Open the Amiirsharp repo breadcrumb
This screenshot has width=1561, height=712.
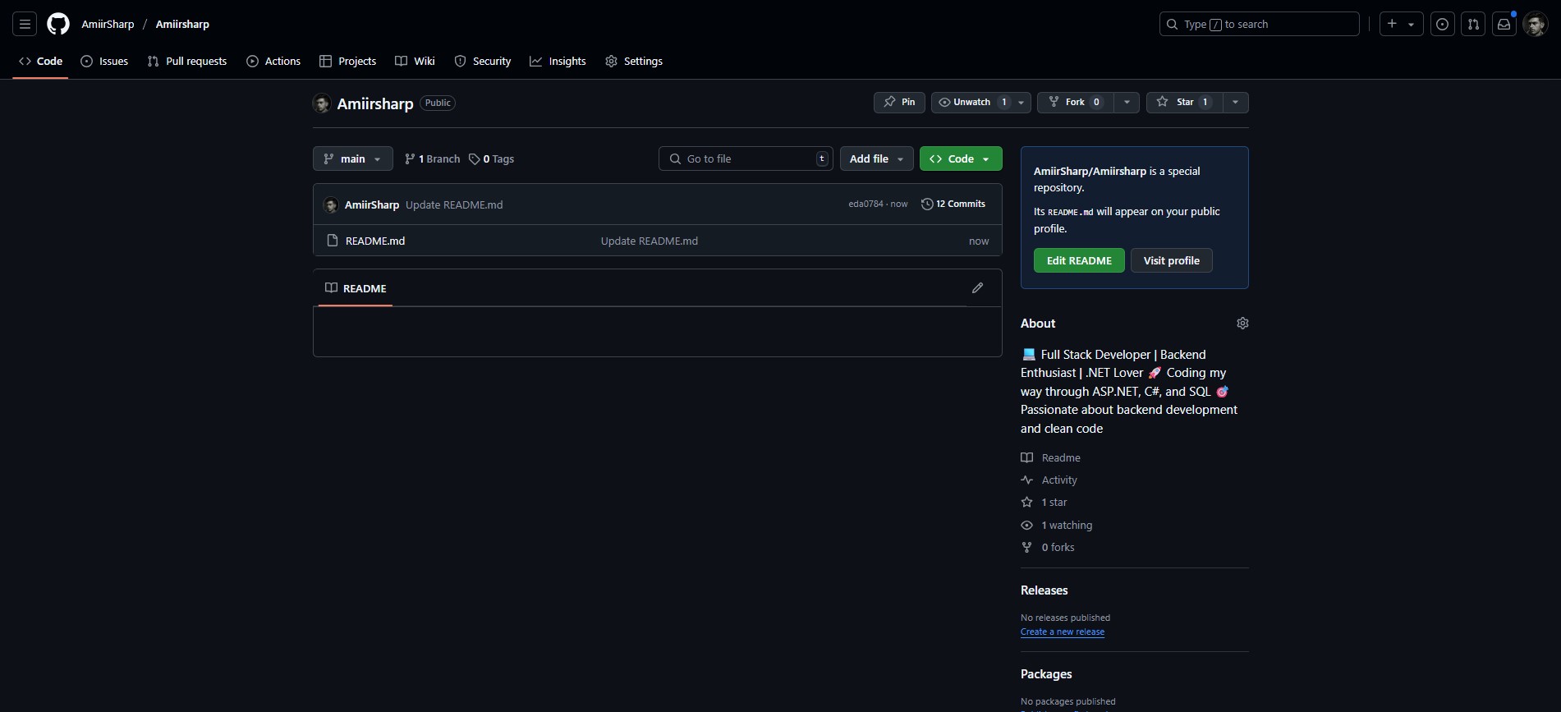(182, 25)
